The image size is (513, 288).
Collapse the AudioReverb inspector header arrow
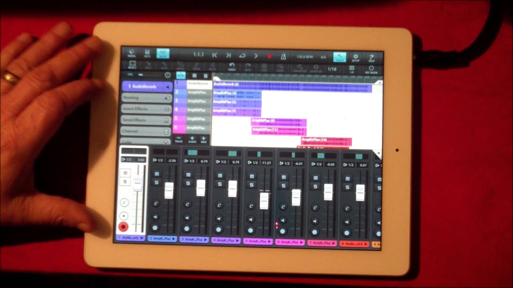pos(167,86)
